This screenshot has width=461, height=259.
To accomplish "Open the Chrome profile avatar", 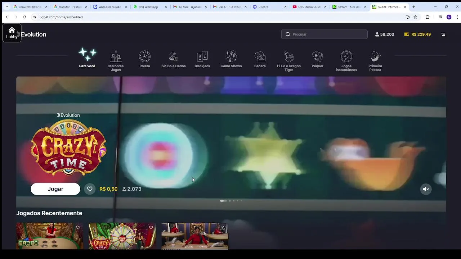I will tap(449, 17).
